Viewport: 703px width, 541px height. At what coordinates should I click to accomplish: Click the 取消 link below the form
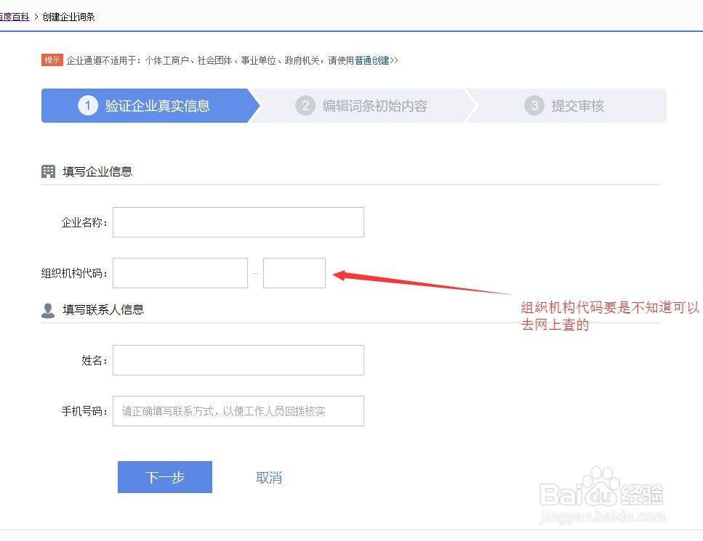click(268, 477)
